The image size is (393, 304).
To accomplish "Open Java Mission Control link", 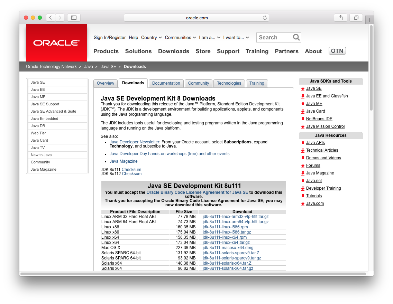I will 325,126.
